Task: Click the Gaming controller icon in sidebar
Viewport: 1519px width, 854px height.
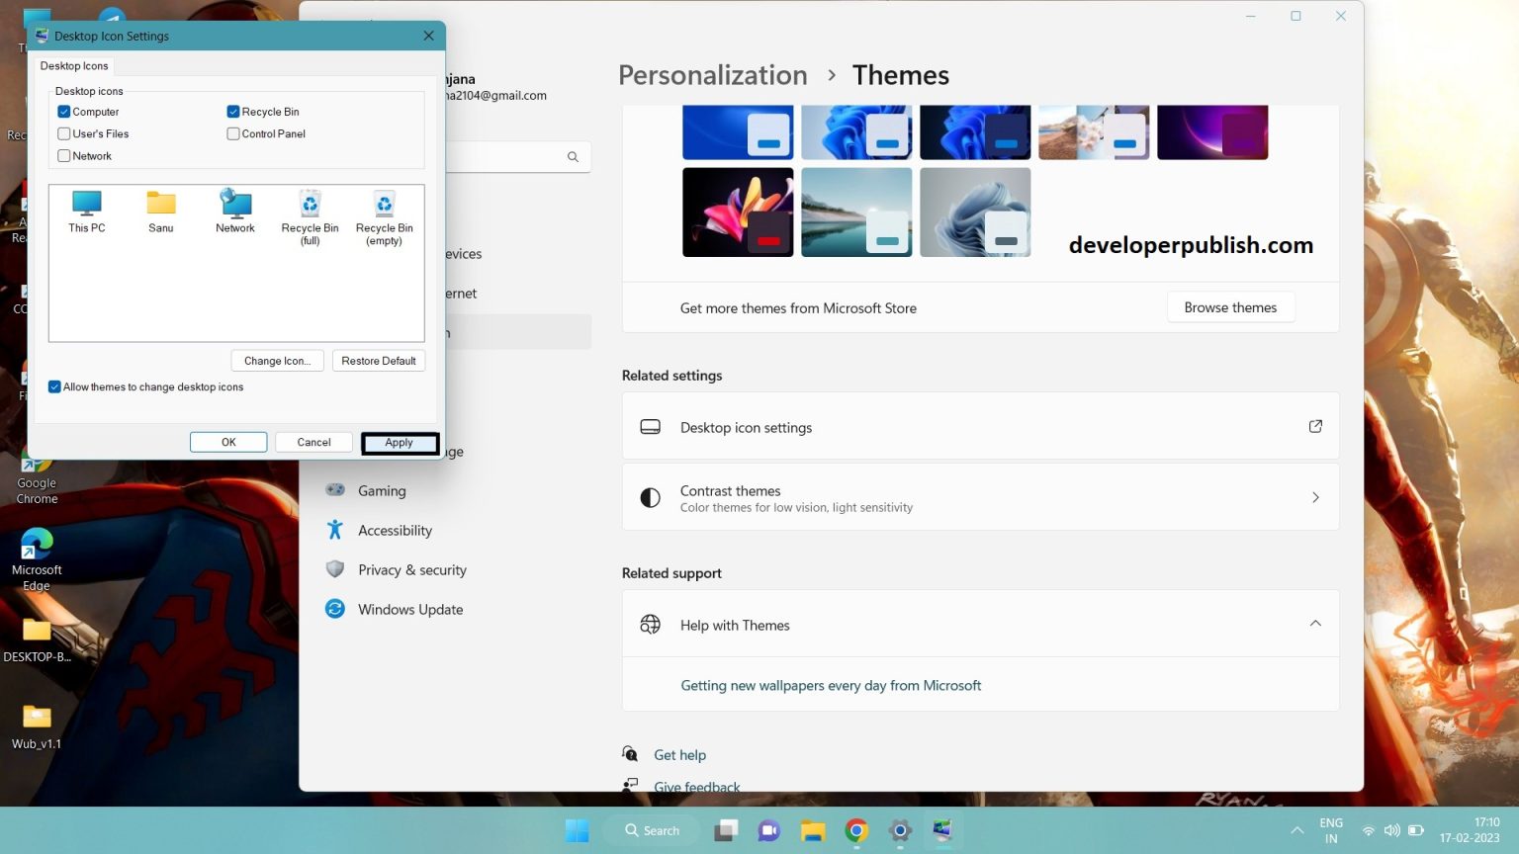Action: click(334, 490)
